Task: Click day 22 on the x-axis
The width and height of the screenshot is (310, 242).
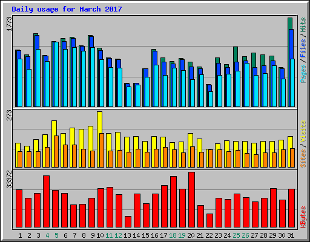Action: point(209,235)
